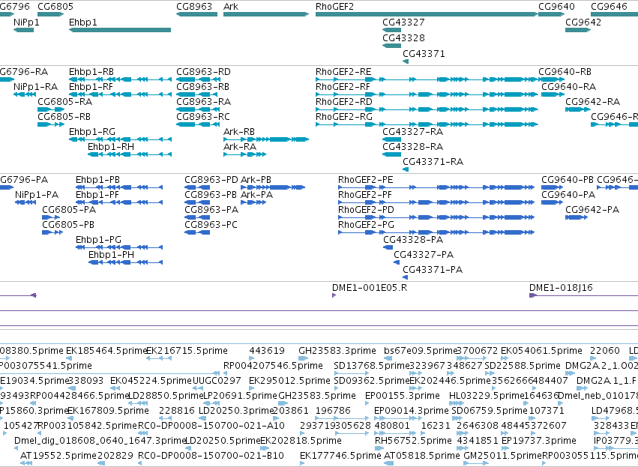The width and height of the screenshot is (638, 467).
Task: Select the Ehbp1 gene bar
Action: tap(120, 30)
